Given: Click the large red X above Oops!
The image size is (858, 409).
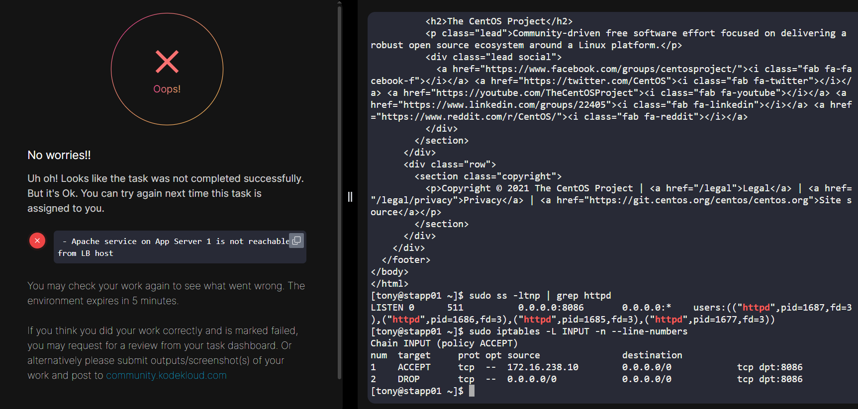Looking at the screenshot, I should tap(167, 62).
